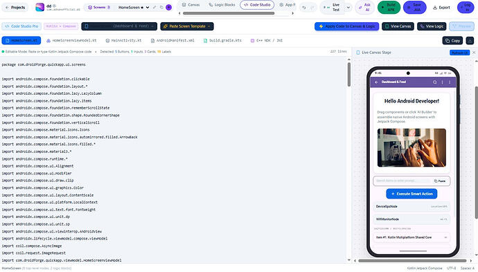Open the Dashboard & Feed screen dropdown
This screenshot has width=478, height=272.
pyautogui.click(x=119, y=26)
